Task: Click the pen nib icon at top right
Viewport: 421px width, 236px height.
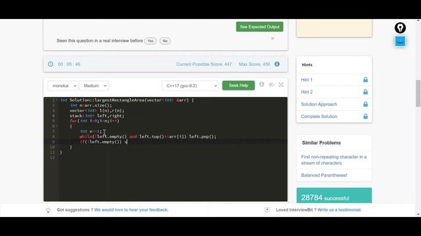Action: click(400, 28)
